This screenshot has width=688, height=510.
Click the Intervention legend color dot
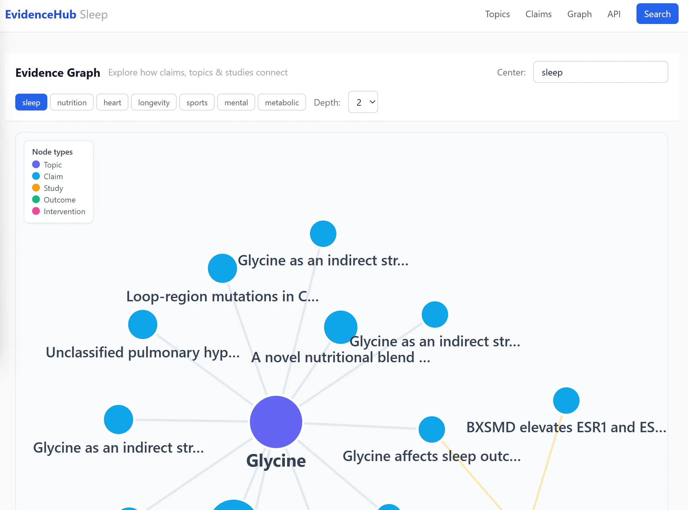click(36, 211)
